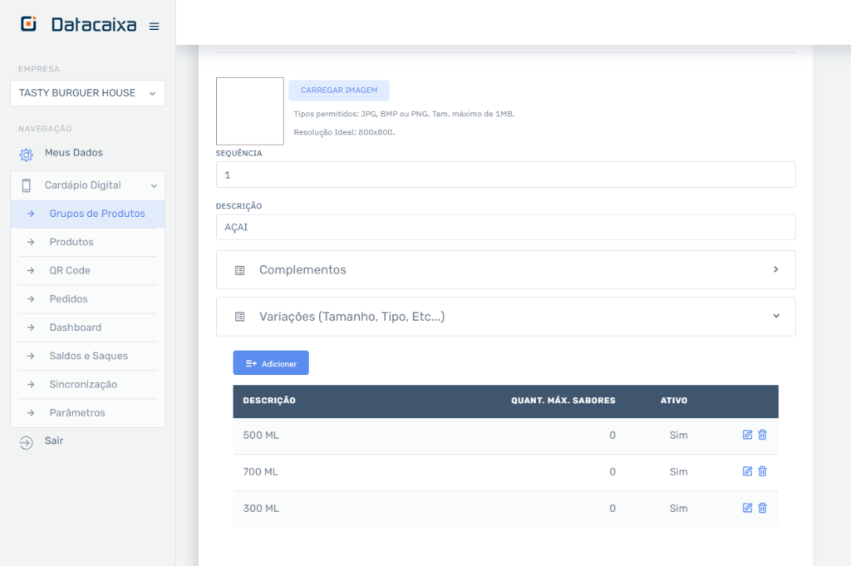The image size is (851, 566).
Task: Delete the 700 ML variation
Action: (763, 471)
